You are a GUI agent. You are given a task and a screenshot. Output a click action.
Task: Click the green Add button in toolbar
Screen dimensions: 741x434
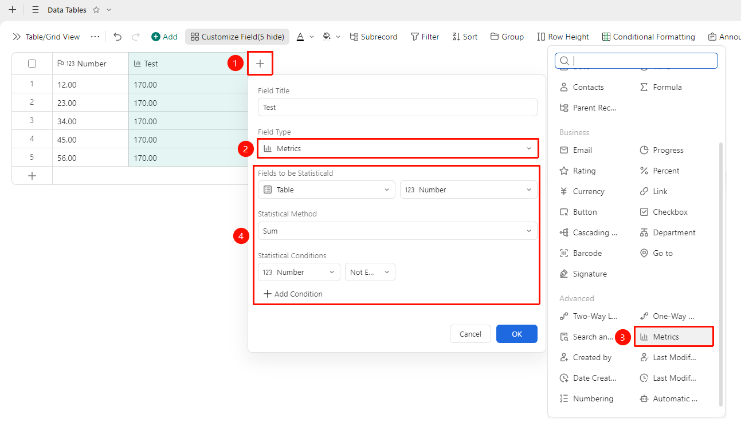(x=164, y=37)
